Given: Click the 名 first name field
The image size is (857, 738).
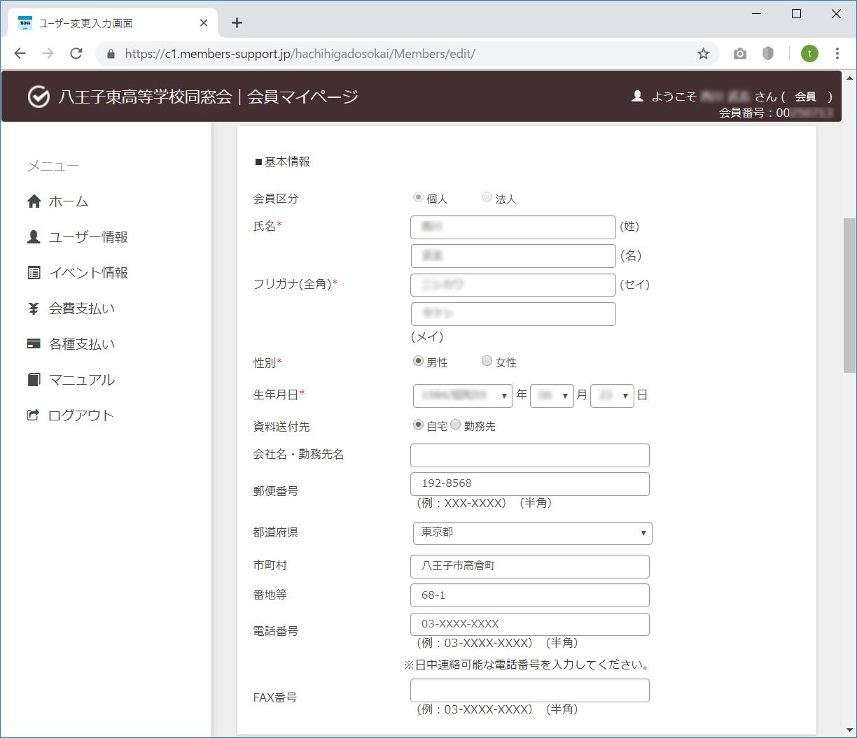Looking at the screenshot, I should (513, 256).
